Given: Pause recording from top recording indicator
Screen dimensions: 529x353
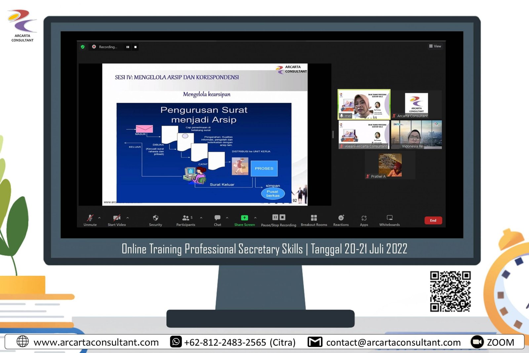Looking at the screenshot, I should [x=128, y=47].
